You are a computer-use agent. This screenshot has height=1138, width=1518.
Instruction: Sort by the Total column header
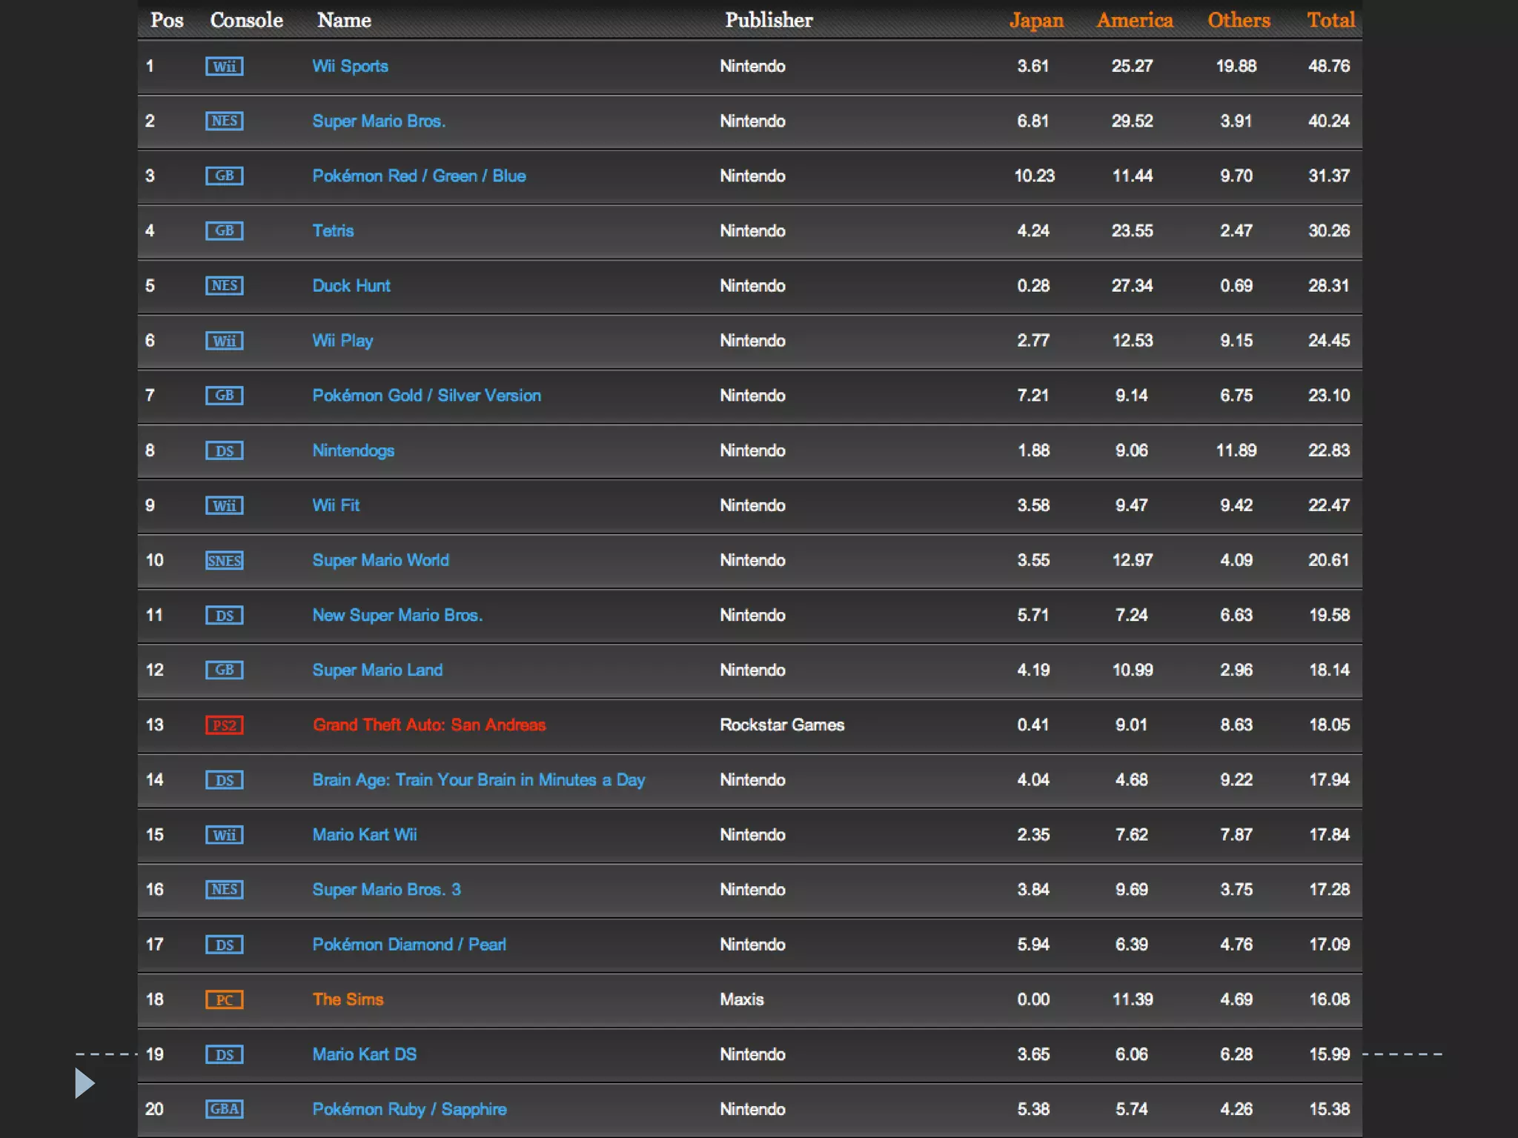point(1330,20)
